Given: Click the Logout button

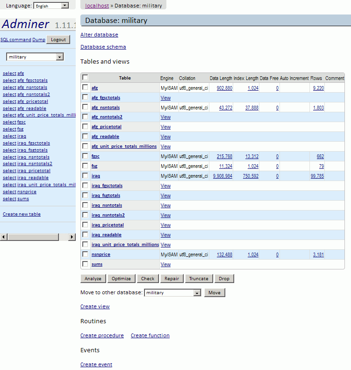Looking at the screenshot, I should [x=58, y=40].
